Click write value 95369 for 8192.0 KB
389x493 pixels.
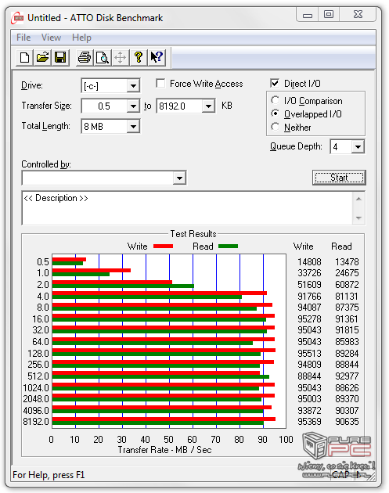point(309,421)
